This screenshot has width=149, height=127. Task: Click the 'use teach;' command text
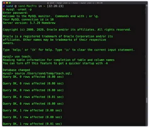[23, 56]
